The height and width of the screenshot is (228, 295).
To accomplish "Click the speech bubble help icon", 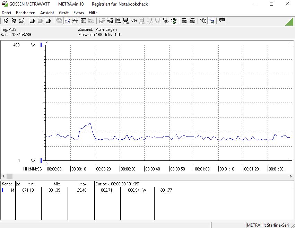I will [222, 20].
